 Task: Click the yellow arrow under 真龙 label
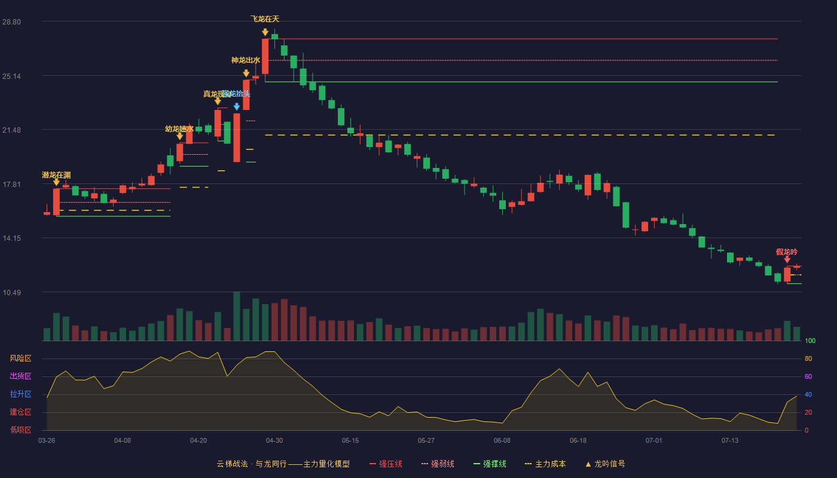[x=218, y=102]
